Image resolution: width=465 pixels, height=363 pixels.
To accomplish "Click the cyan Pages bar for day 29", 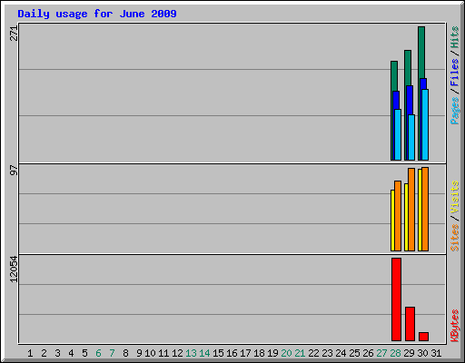I will tap(411, 137).
